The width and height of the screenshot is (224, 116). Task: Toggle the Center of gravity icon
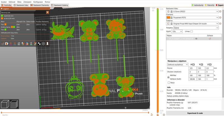pos(39,44)
